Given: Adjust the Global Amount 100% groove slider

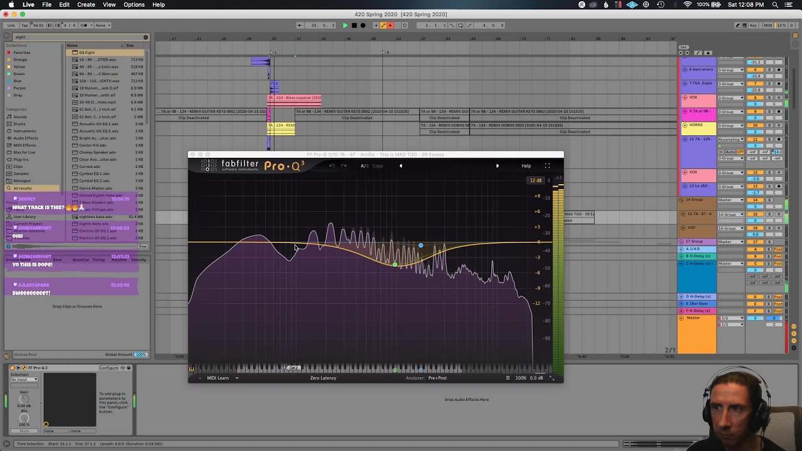Looking at the screenshot, I should click(x=141, y=355).
